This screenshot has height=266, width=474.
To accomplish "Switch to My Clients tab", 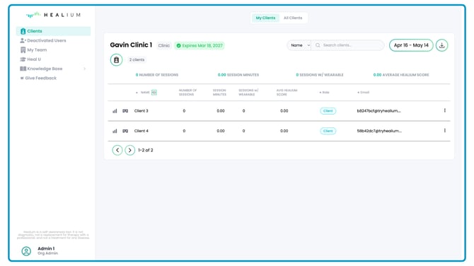I will click(265, 18).
